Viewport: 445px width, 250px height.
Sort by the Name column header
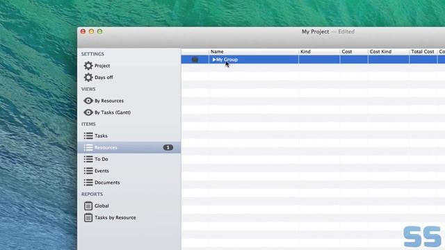pyautogui.click(x=254, y=51)
